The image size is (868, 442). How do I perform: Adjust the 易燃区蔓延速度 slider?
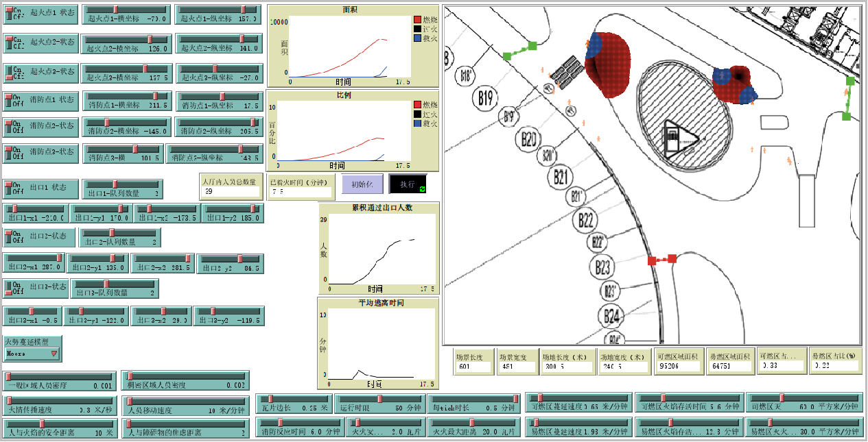point(579,428)
